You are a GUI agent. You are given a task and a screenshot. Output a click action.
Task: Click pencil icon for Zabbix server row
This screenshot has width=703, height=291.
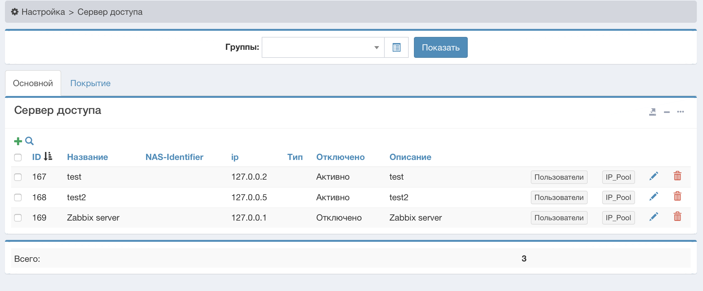pyautogui.click(x=653, y=217)
